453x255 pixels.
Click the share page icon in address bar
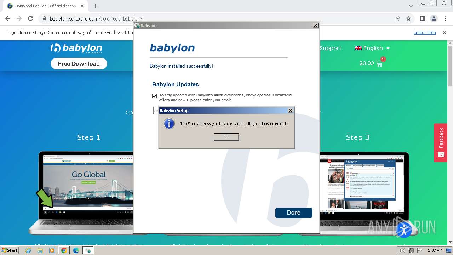[x=397, y=18]
